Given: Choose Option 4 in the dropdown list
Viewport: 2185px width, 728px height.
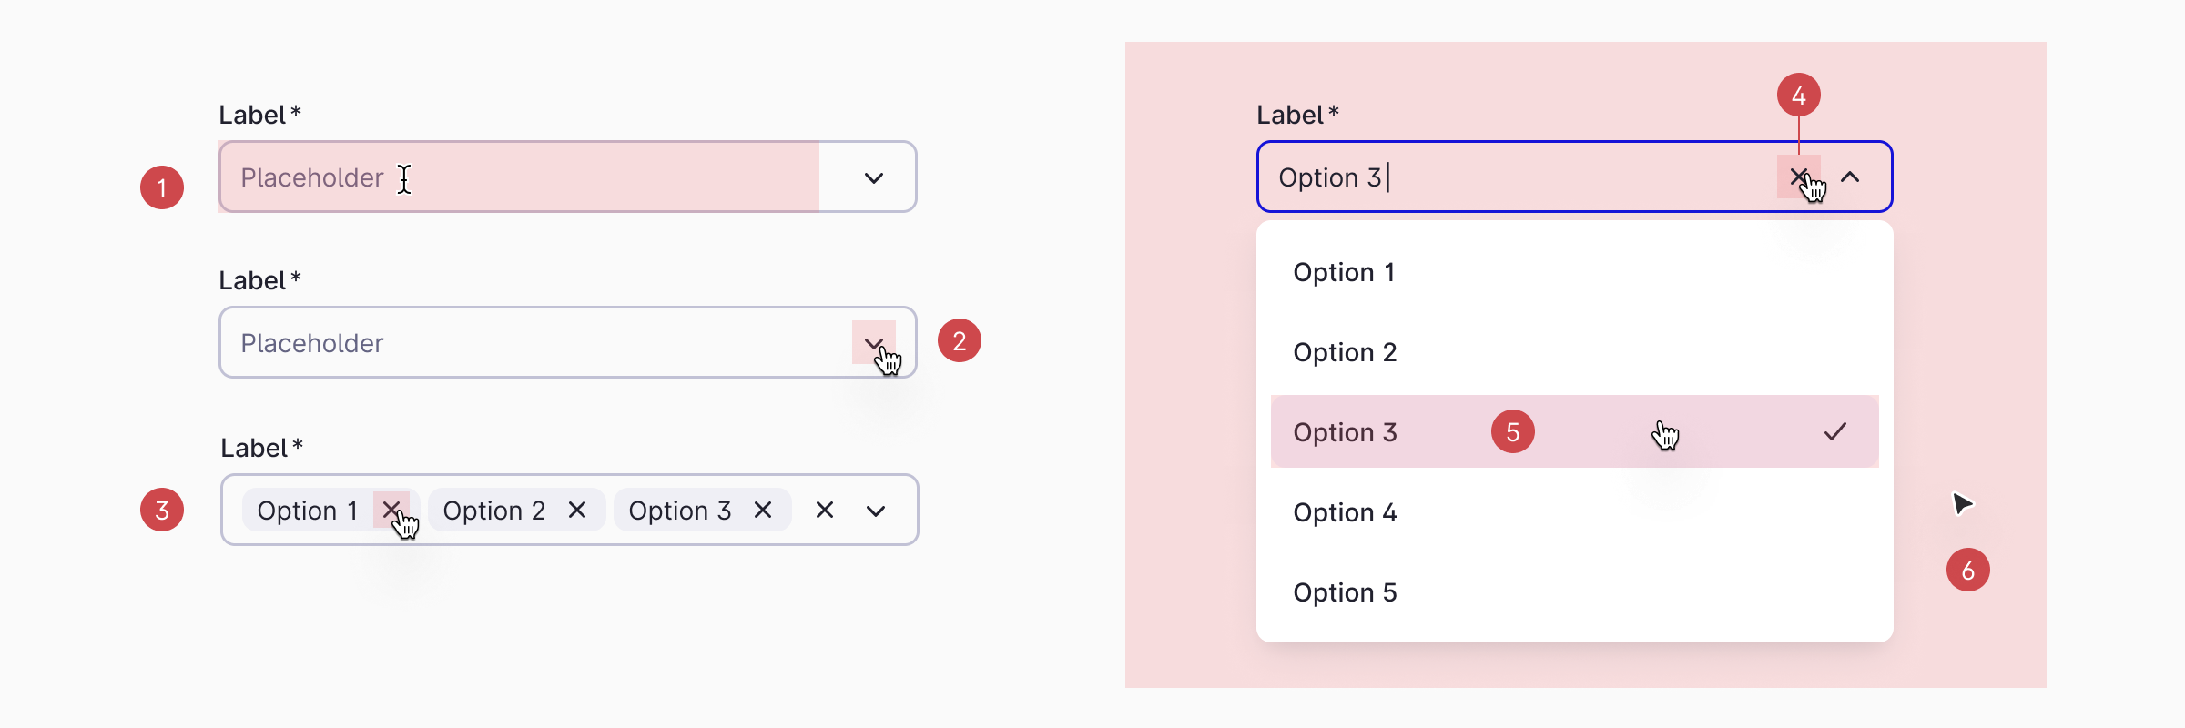Looking at the screenshot, I should [x=1345, y=511].
